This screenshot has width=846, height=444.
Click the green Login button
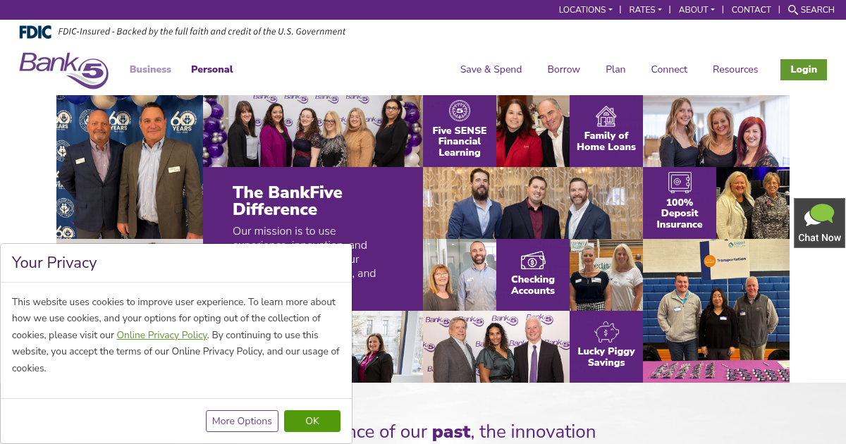pyautogui.click(x=804, y=69)
